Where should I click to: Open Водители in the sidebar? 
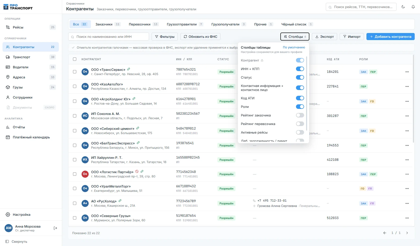(31, 67)
